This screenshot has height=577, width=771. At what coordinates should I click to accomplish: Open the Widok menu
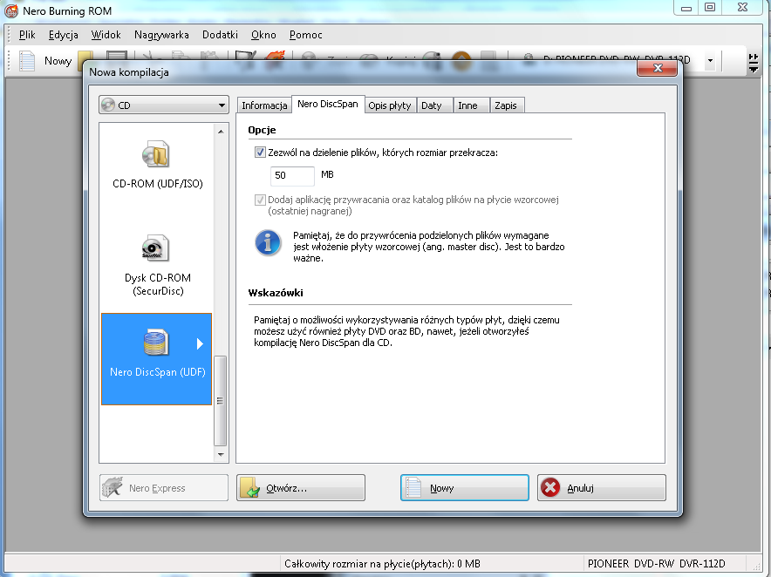pyautogui.click(x=106, y=35)
